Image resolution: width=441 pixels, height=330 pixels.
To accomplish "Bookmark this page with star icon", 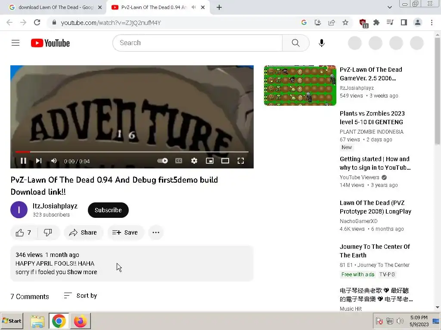I will 345,22.
